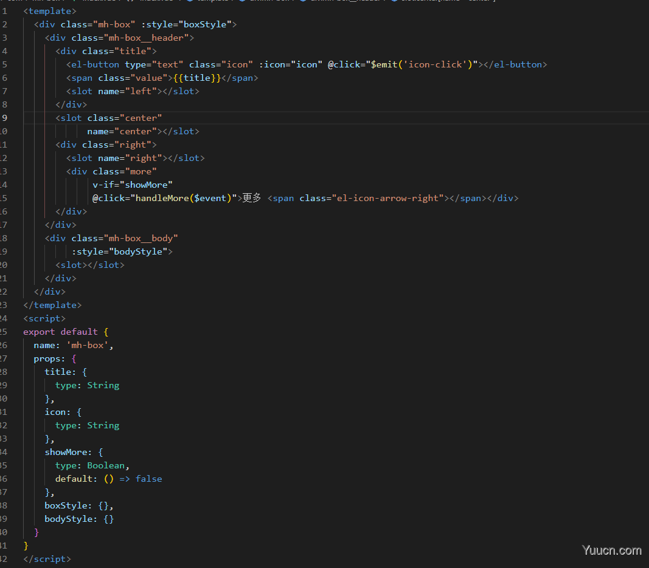Click the "mh-box__body" class string
The image size is (649, 568).
[x=141, y=238]
